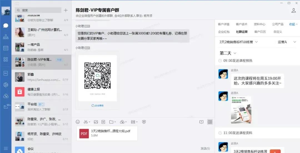
Task: Collapse the tabs with 收起
Action: click(293, 24)
